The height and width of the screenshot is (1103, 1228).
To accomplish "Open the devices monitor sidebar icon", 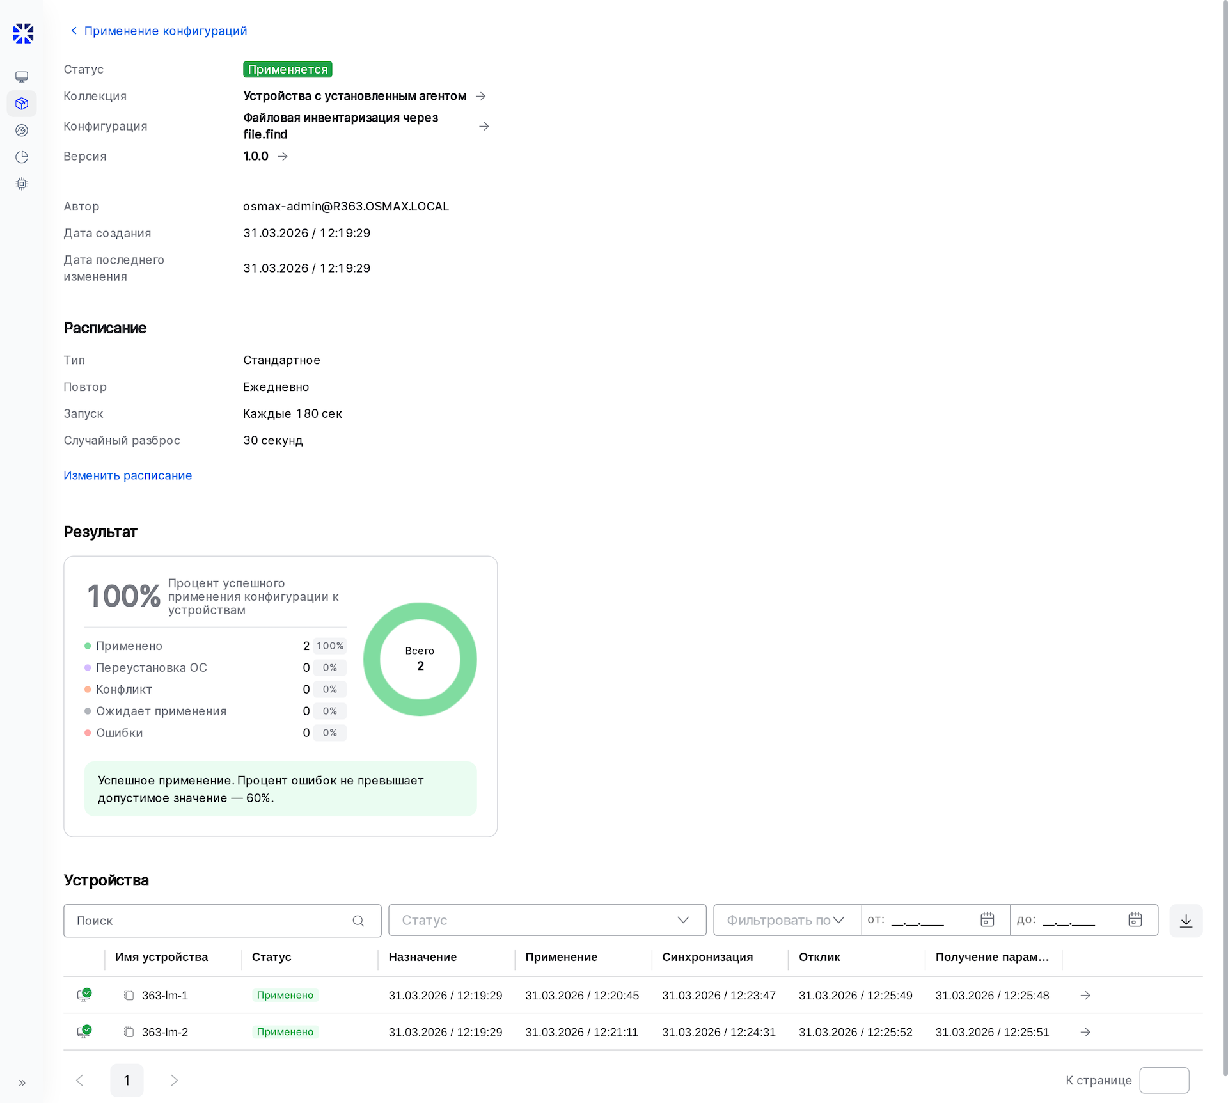I will (x=22, y=77).
